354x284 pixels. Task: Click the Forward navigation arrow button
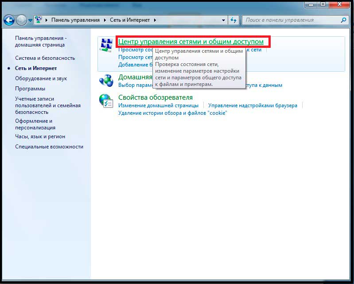[21, 20]
